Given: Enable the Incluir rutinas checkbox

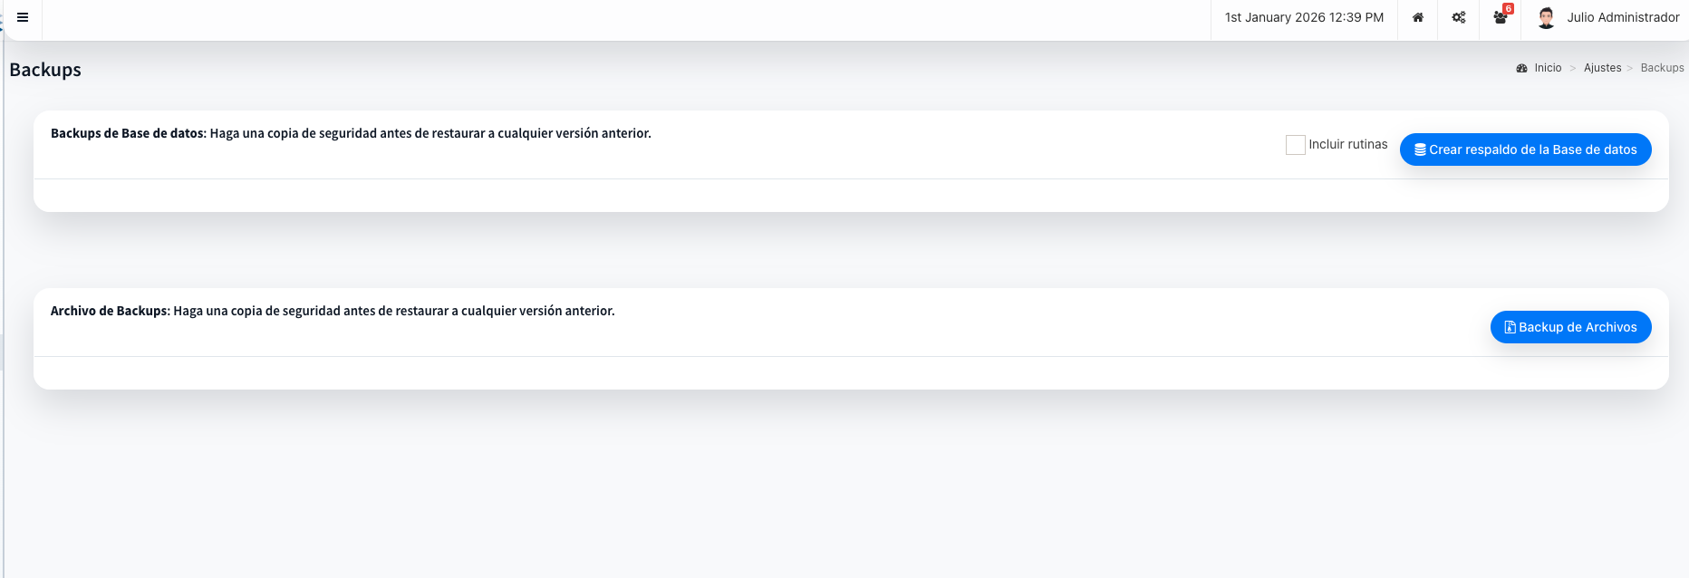Looking at the screenshot, I should click(1296, 145).
